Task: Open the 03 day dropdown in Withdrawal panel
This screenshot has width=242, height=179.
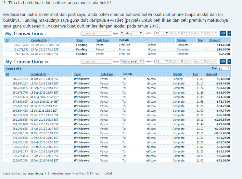Action: [187, 62]
